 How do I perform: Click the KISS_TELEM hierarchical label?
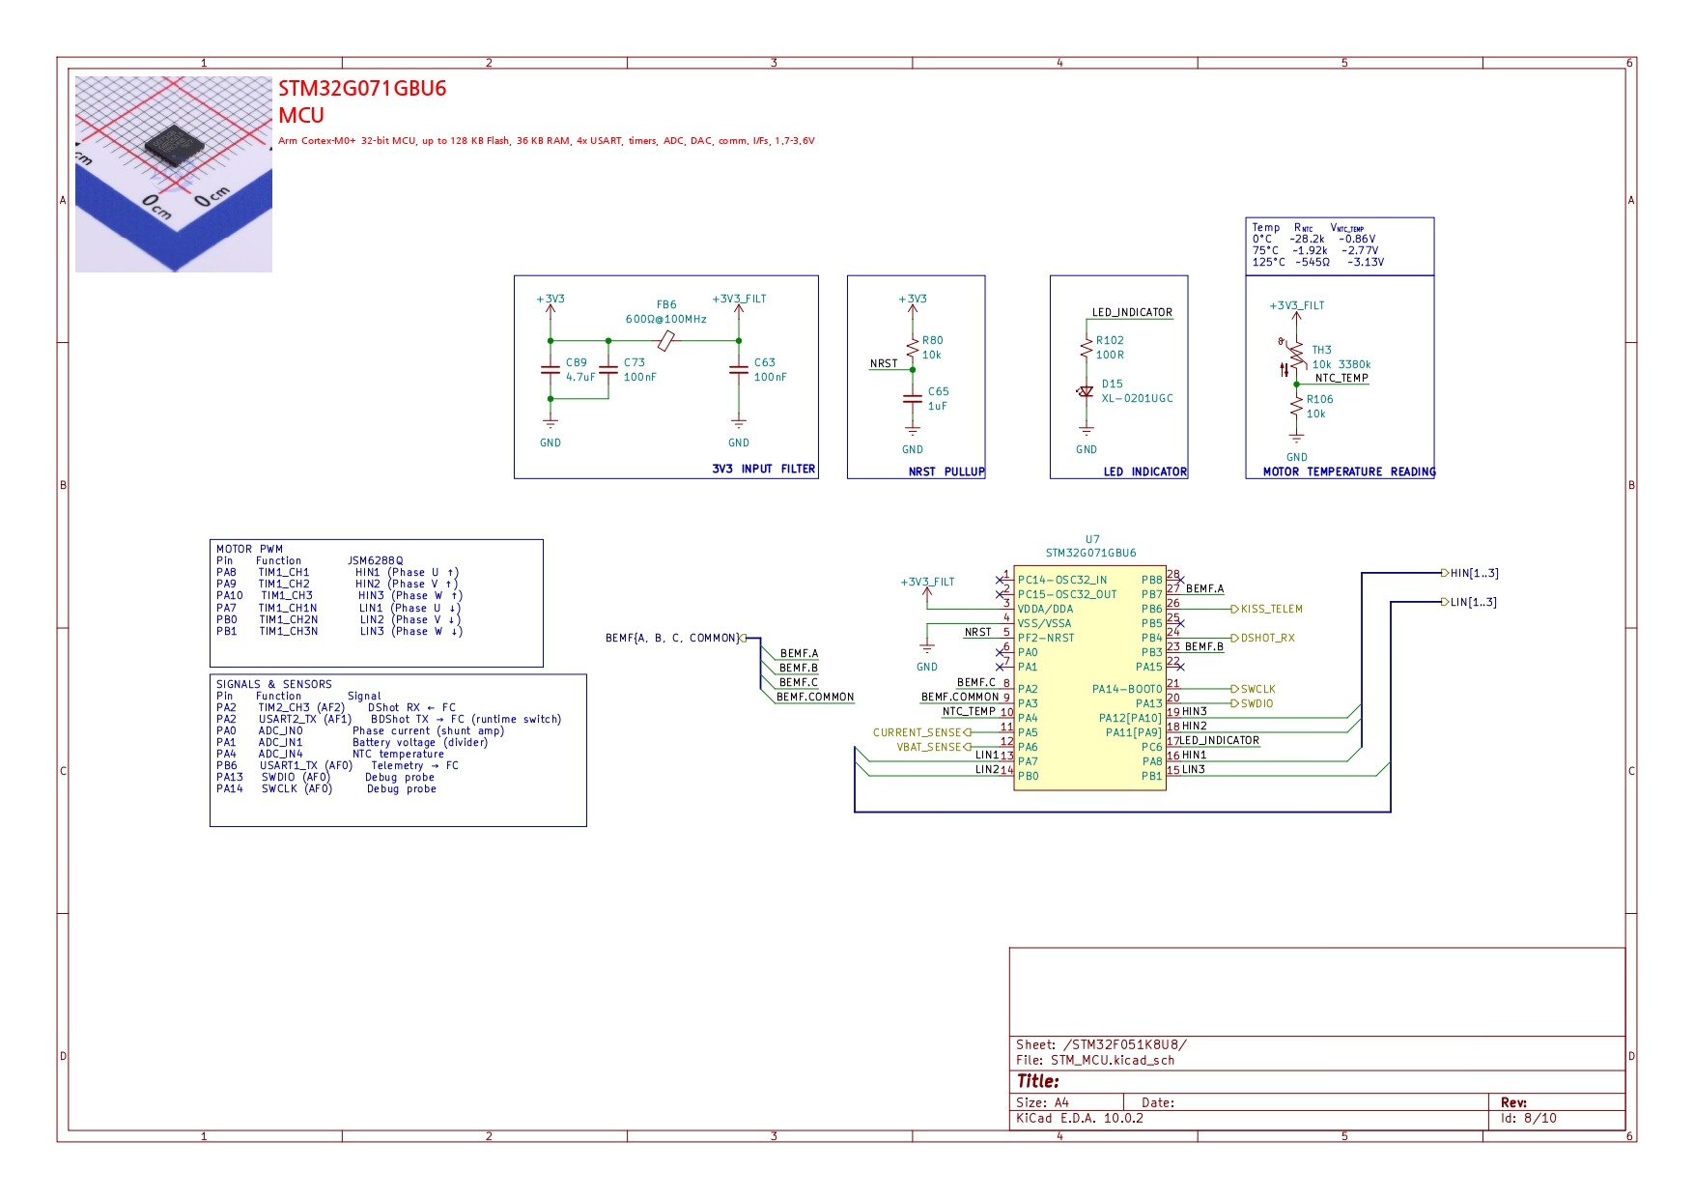(1267, 609)
